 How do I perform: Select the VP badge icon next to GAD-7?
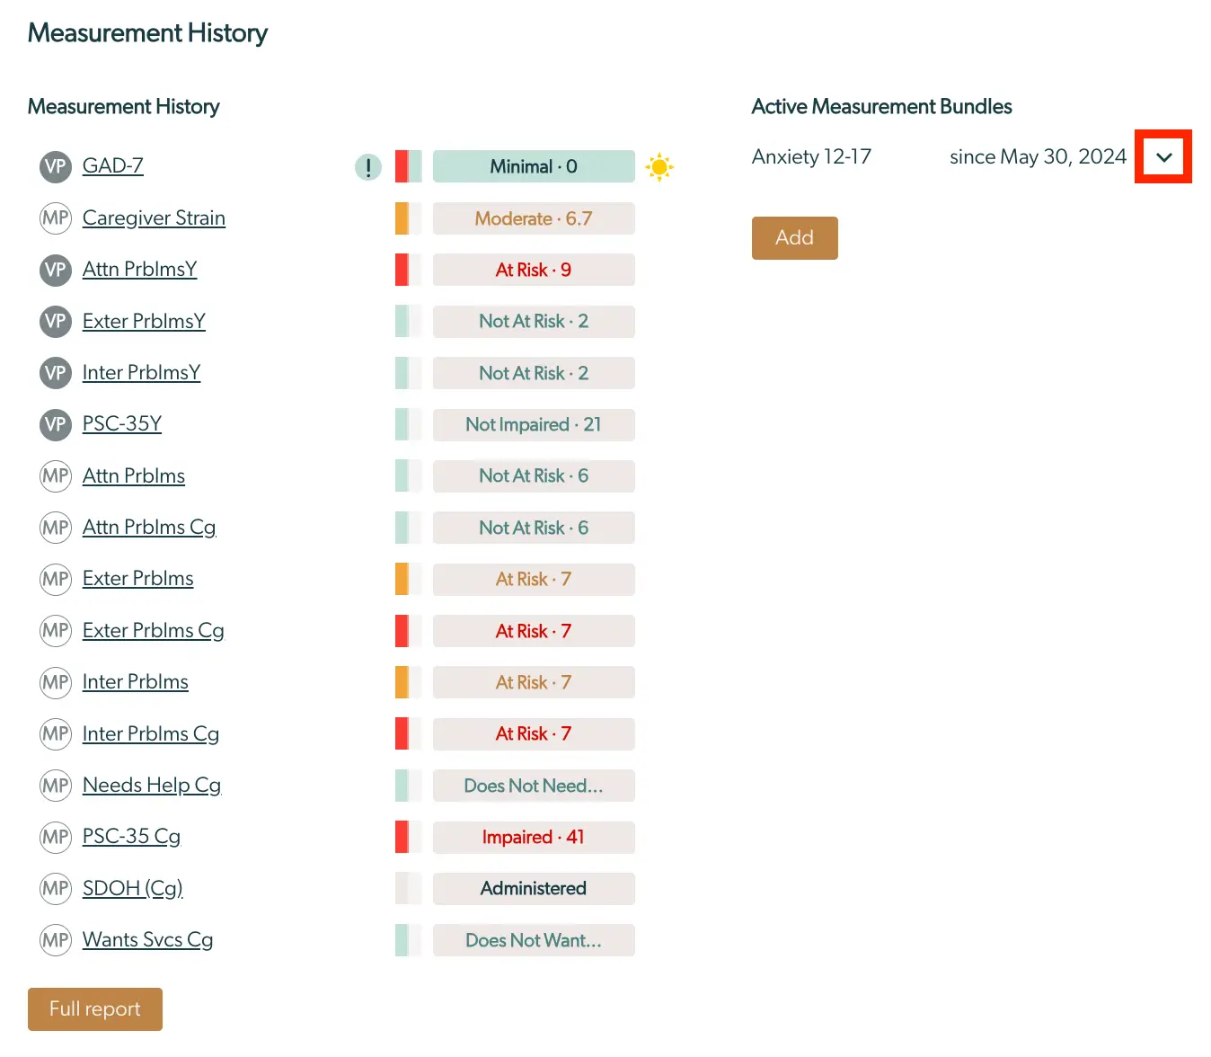tap(55, 166)
